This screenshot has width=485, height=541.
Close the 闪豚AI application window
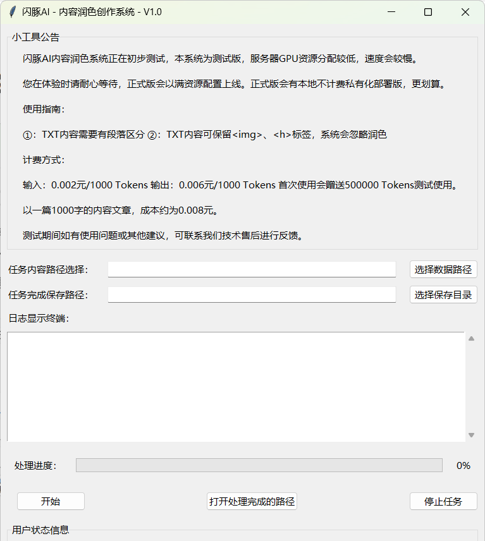(465, 12)
